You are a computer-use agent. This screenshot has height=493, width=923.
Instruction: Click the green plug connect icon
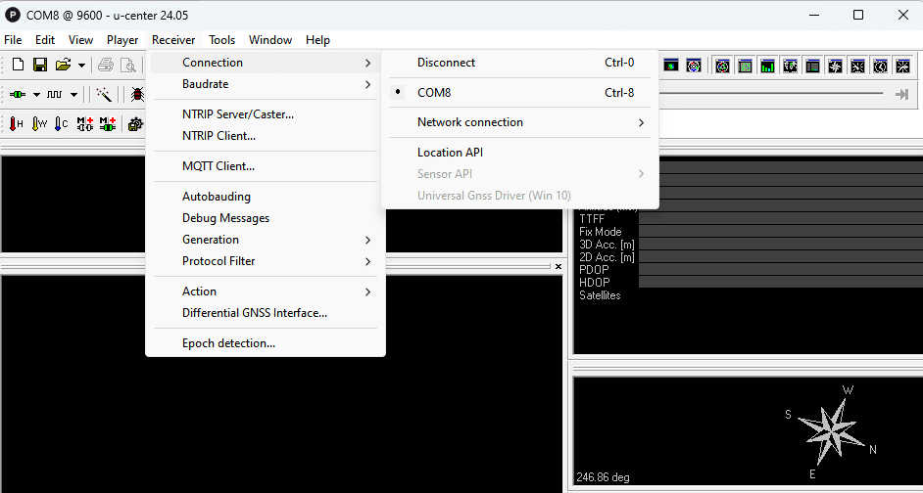pyautogui.click(x=18, y=94)
